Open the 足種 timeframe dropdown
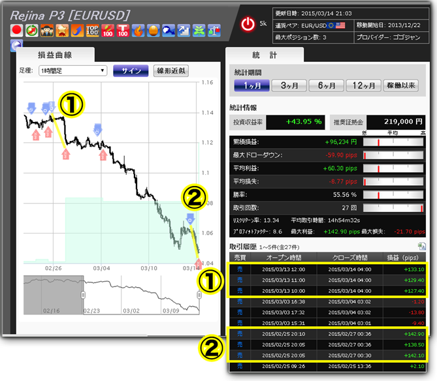 point(73,71)
